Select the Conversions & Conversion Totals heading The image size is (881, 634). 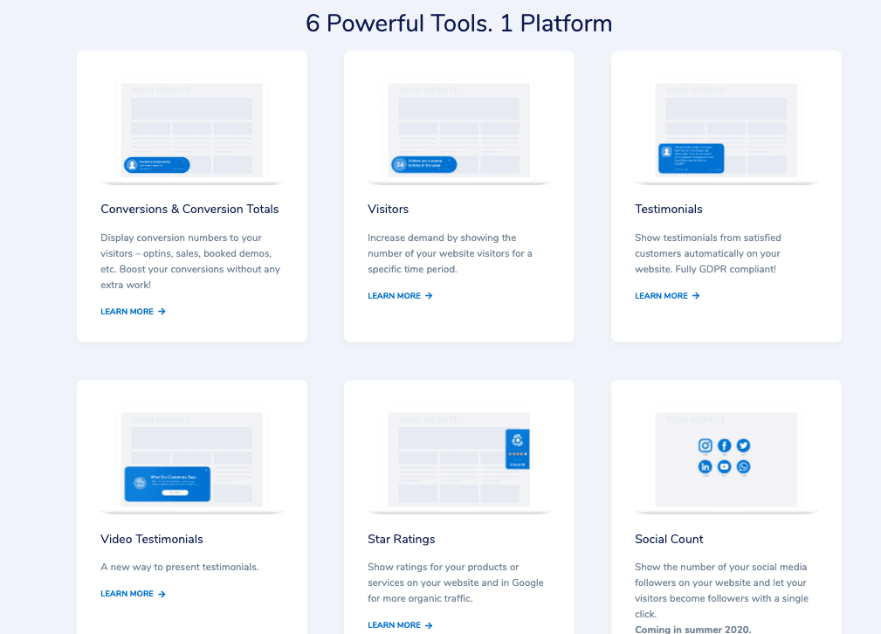[189, 210]
